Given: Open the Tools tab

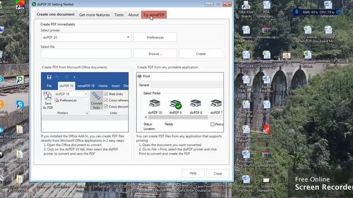Looking at the screenshot, I should point(119,15).
